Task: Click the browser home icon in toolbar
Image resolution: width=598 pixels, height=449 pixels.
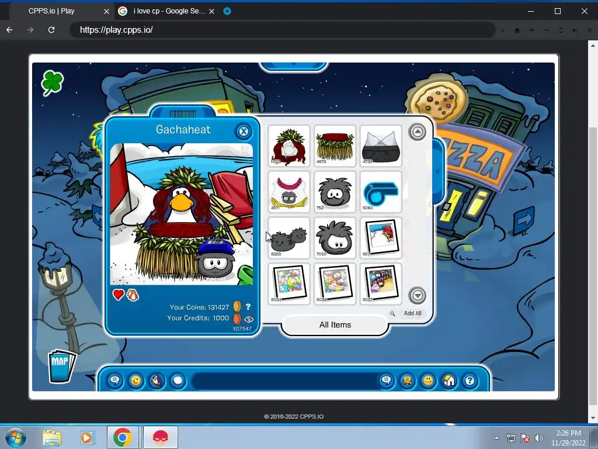Action: pos(517,30)
